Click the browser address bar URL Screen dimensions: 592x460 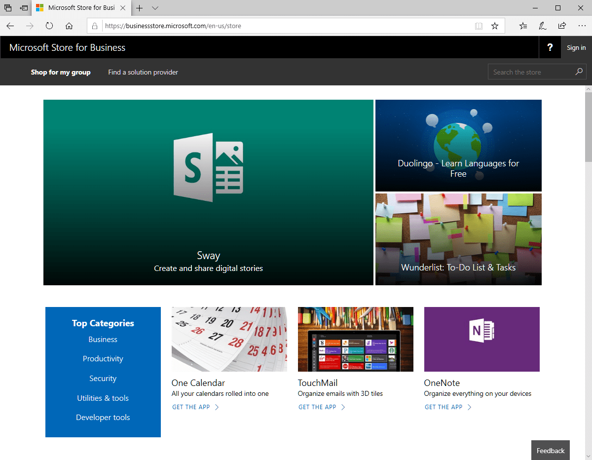point(173,26)
